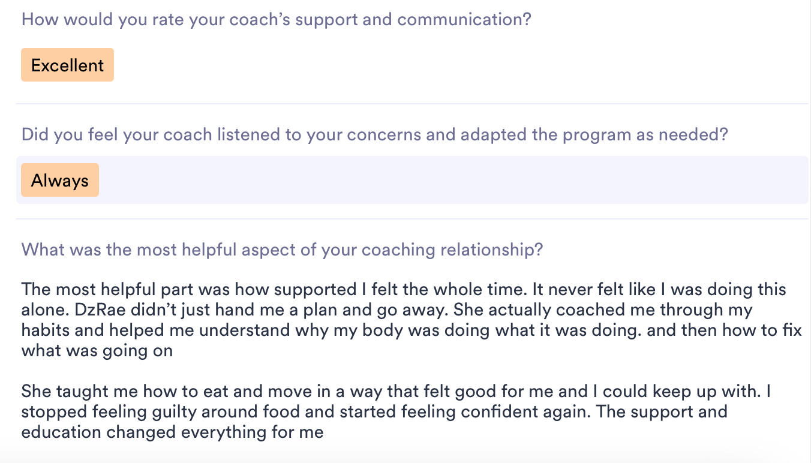Click the word "communication" in the first question
Image resolution: width=811 pixels, height=463 pixels.
(x=464, y=19)
